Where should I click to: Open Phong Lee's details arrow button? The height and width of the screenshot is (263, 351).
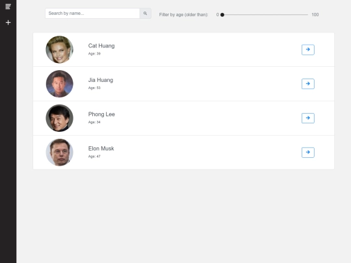pos(308,118)
